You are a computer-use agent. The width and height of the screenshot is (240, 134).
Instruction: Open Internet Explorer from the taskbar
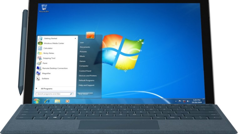click(47, 101)
